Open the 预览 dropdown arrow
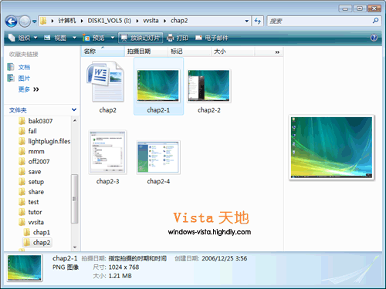 point(113,38)
